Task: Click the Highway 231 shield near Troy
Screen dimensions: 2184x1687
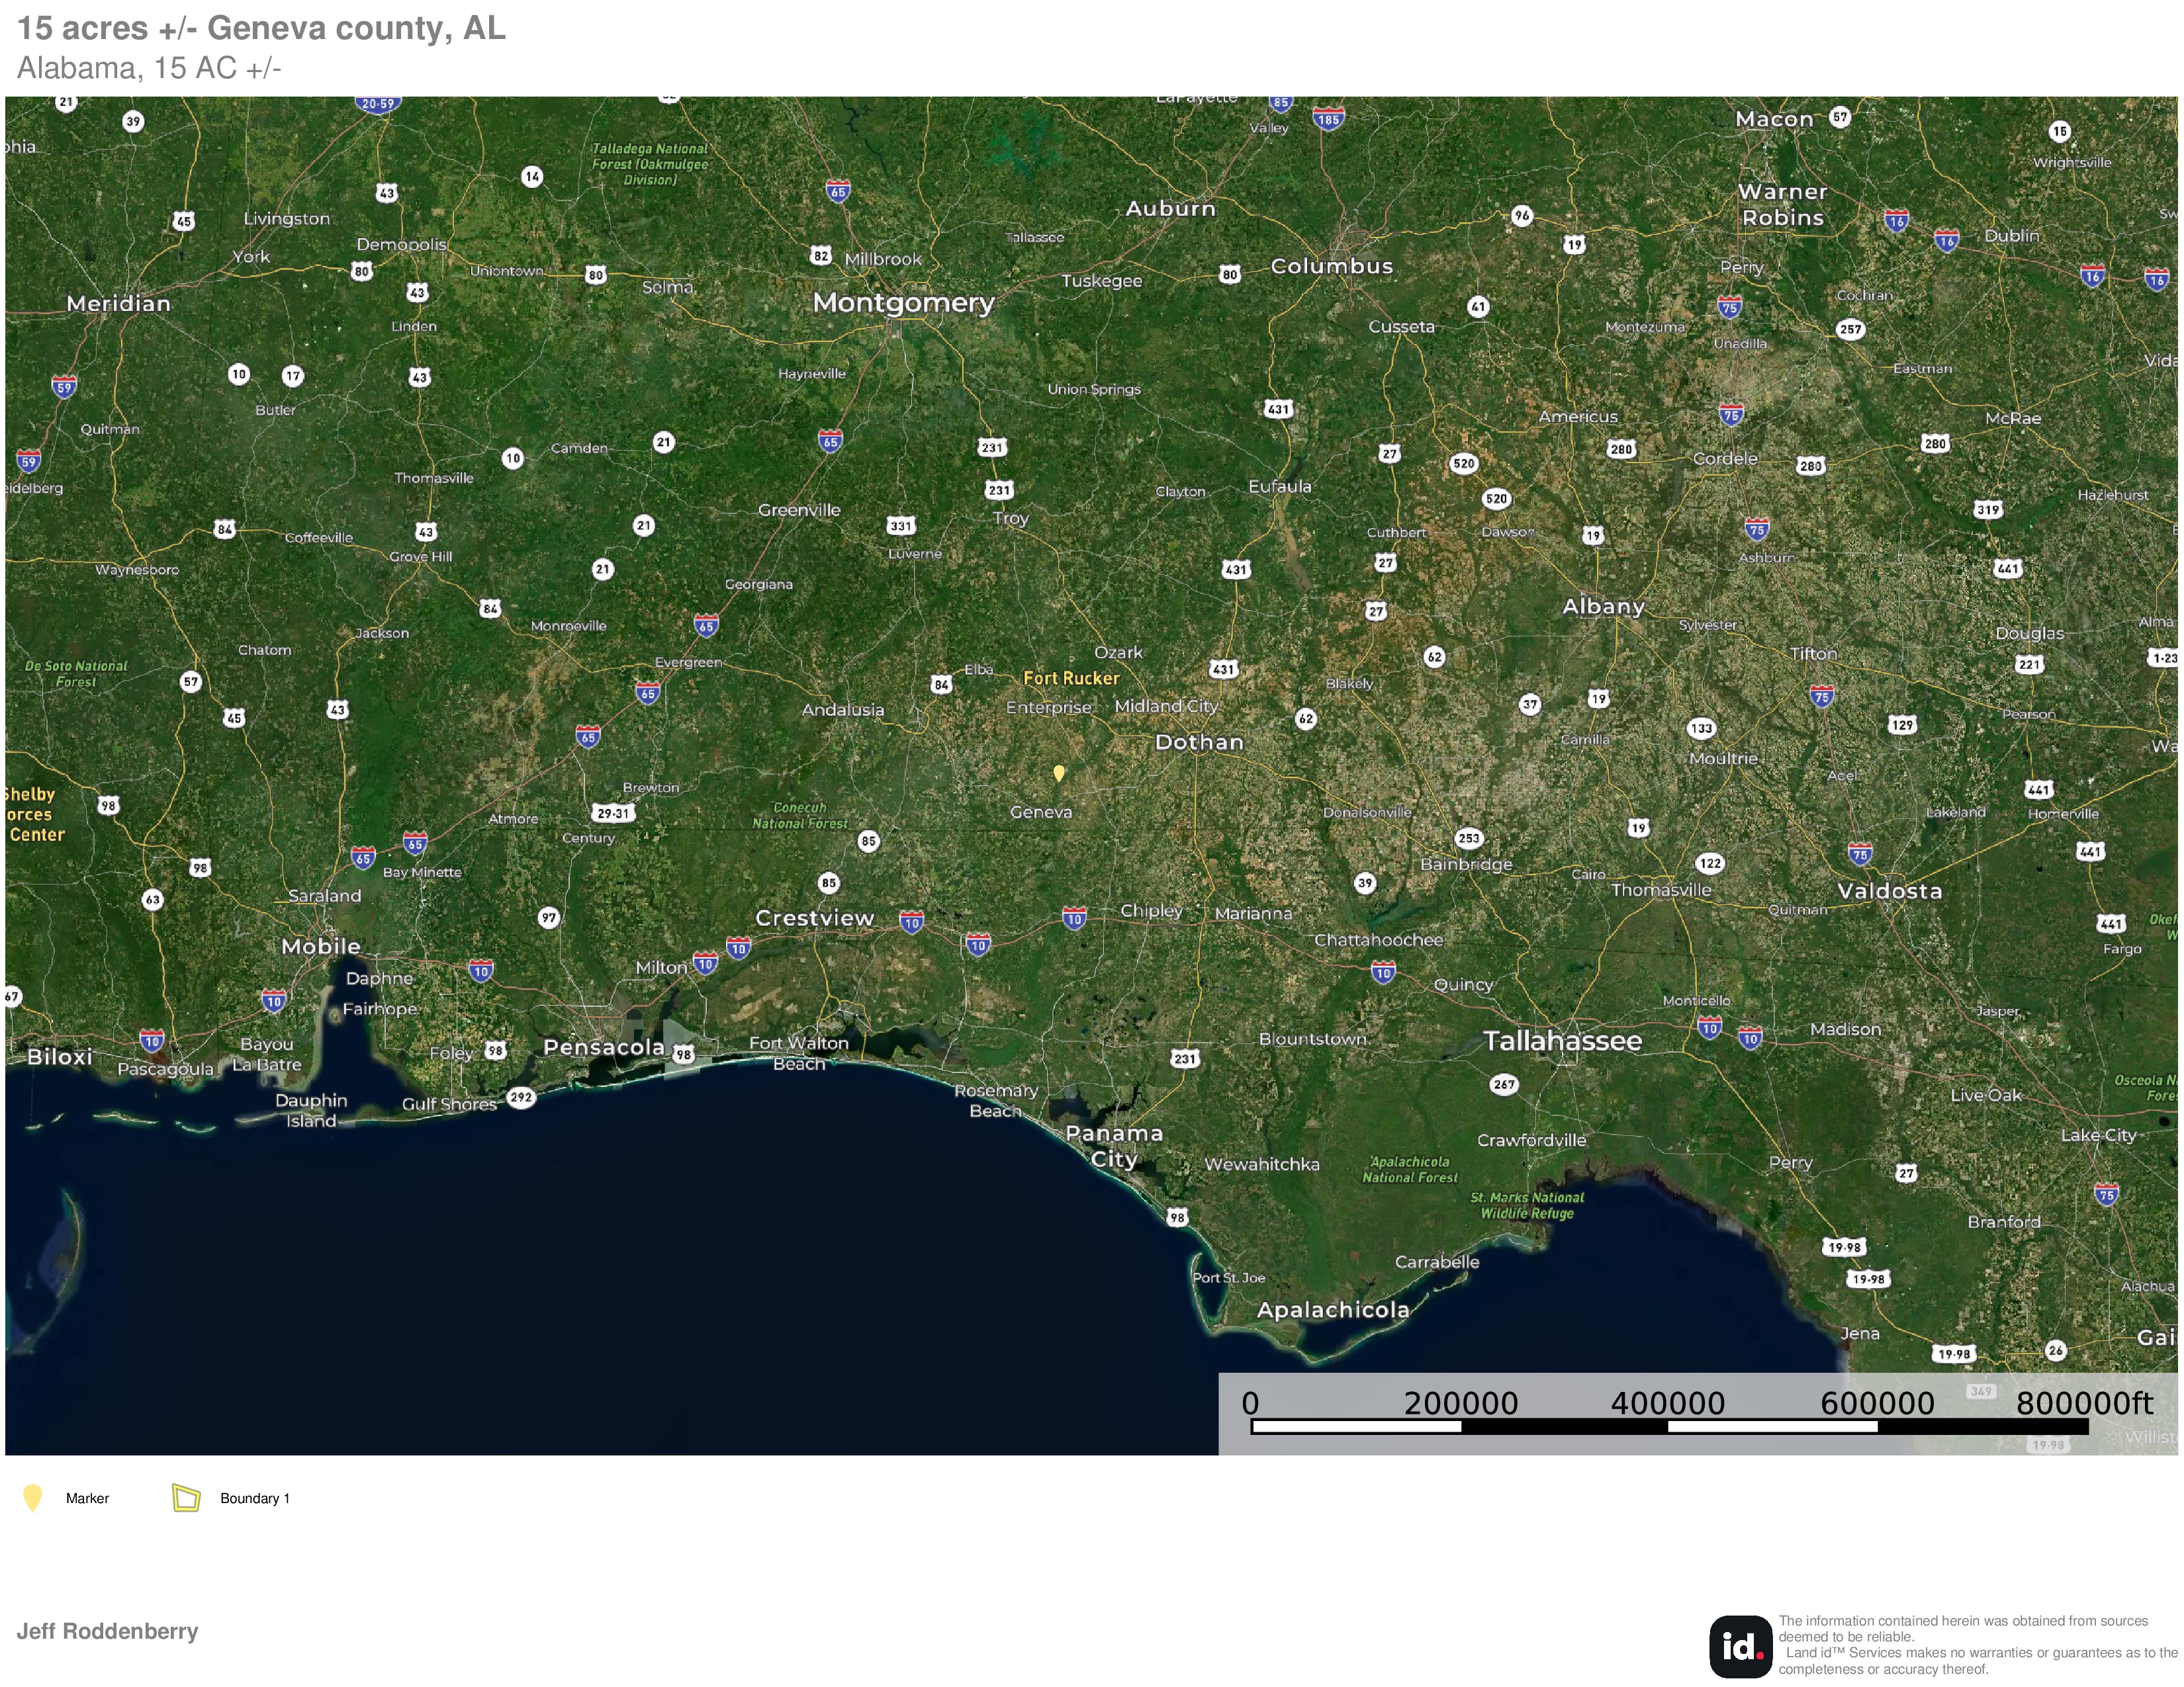Action: (999, 490)
